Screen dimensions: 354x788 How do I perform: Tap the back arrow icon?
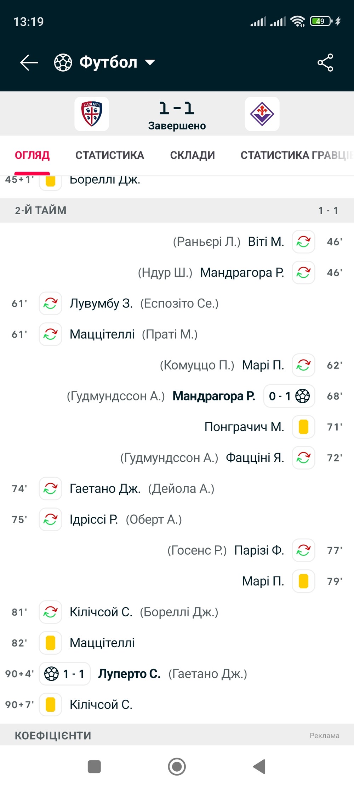click(x=29, y=63)
